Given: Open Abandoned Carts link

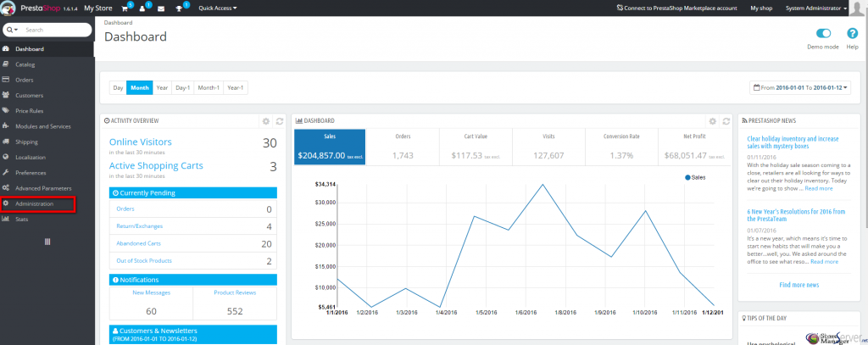Looking at the screenshot, I should 138,243.
